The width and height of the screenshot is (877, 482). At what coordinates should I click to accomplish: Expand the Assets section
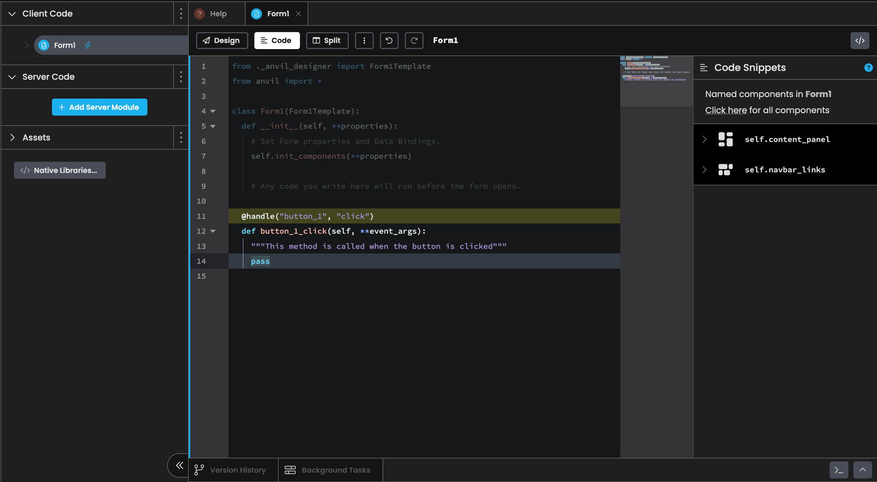pos(12,138)
